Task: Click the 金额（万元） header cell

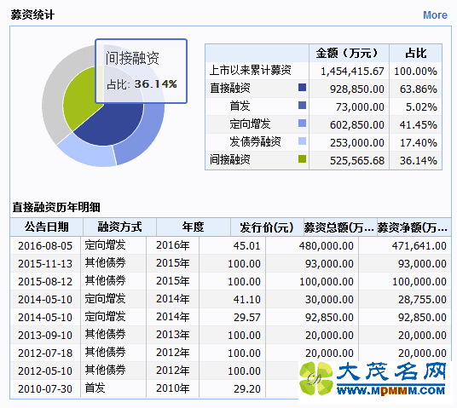Action: tap(349, 54)
